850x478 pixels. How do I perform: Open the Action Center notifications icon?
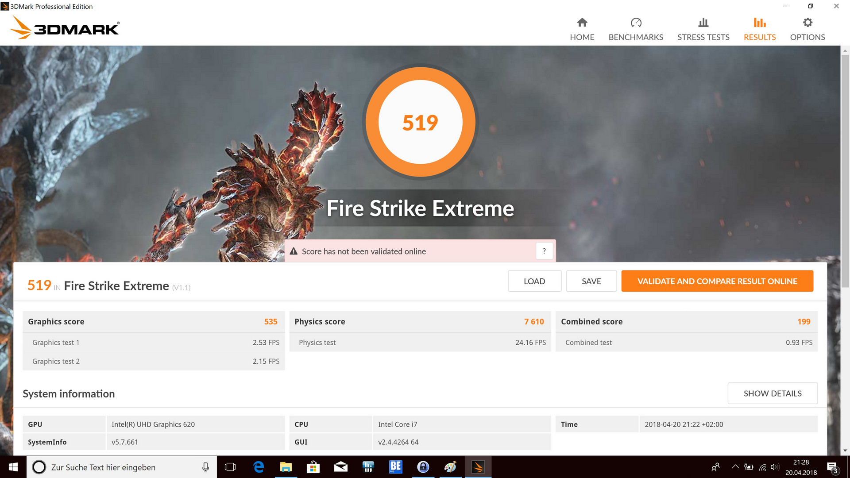point(832,467)
